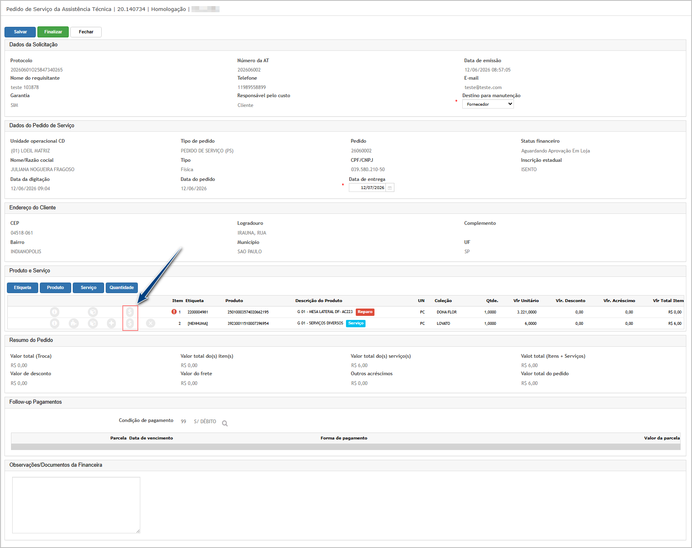Open the delivery date calendar picker
Screen dimensions: 692x548
click(x=390, y=188)
